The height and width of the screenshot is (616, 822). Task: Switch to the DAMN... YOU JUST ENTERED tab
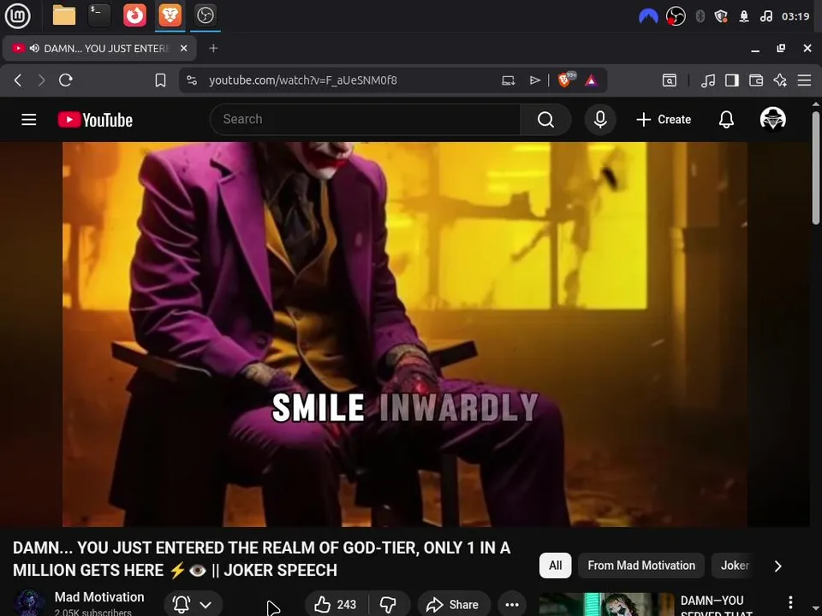pyautogui.click(x=99, y=48)
